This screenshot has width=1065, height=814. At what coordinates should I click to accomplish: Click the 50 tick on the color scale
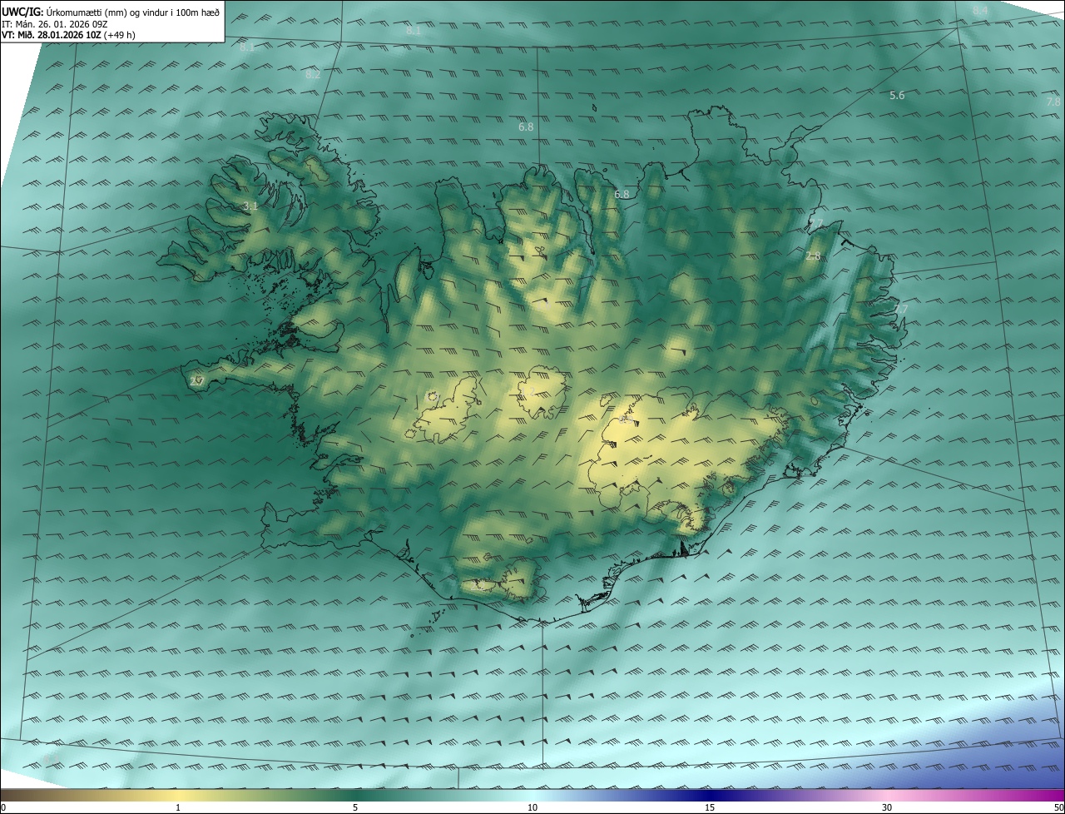[x=1058, y=807]
